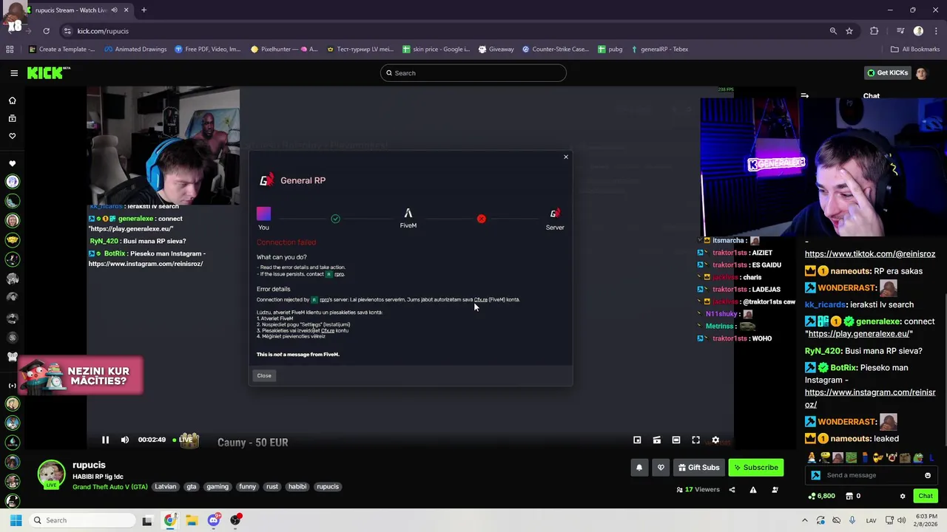
Task: Switch to theater mode
Action: coord(676,440)
